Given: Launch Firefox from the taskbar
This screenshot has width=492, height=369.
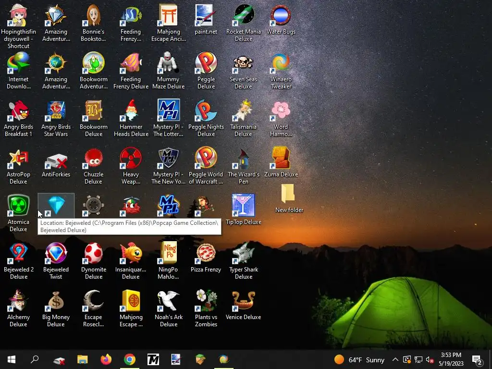Looking at the screenshot, I should click(106, 359).
